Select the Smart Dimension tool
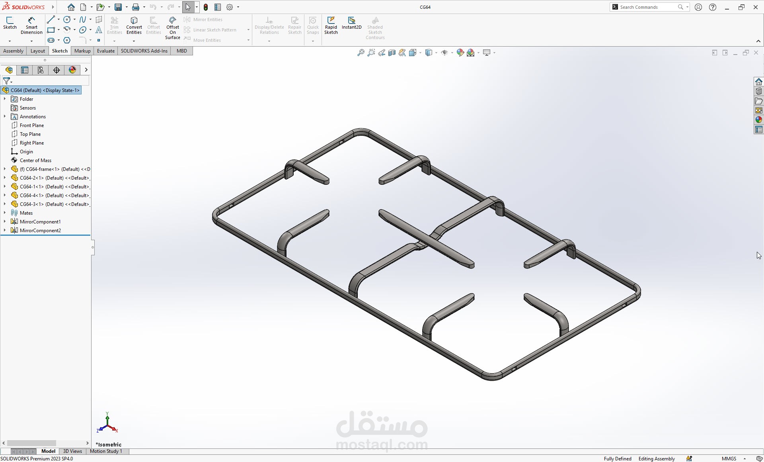The image size is (764, 462). 31,25
